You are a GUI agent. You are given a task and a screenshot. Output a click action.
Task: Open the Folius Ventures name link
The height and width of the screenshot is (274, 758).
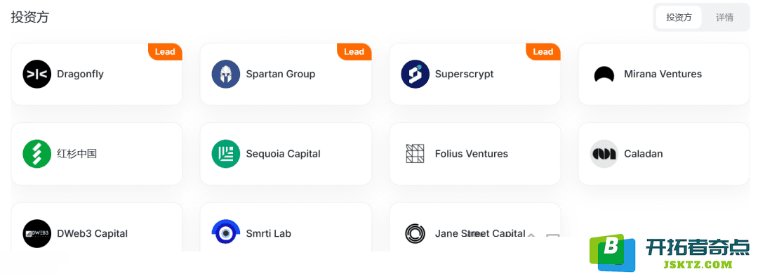[472, 154]
